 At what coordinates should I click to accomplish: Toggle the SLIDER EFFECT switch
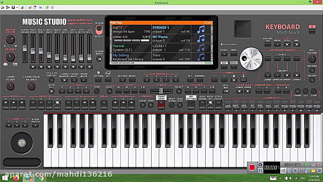pyautogui.click(x=99, y=30)
